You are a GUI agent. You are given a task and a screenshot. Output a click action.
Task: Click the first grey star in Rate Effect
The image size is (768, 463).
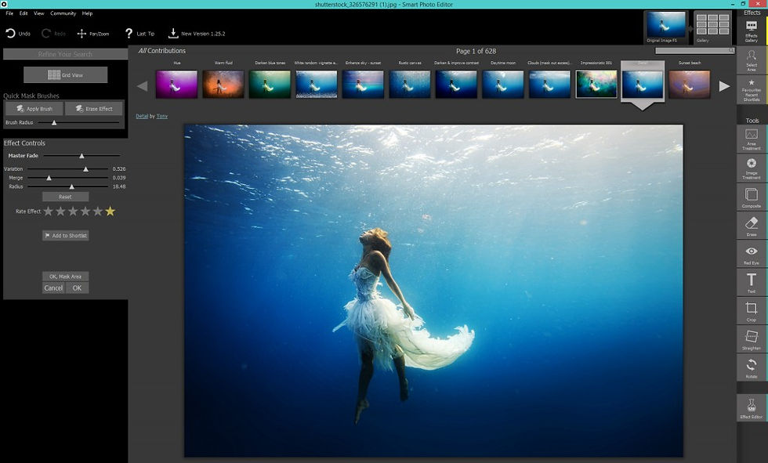48,212
